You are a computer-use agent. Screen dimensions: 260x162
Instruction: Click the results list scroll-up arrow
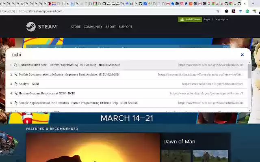(249, 62)
